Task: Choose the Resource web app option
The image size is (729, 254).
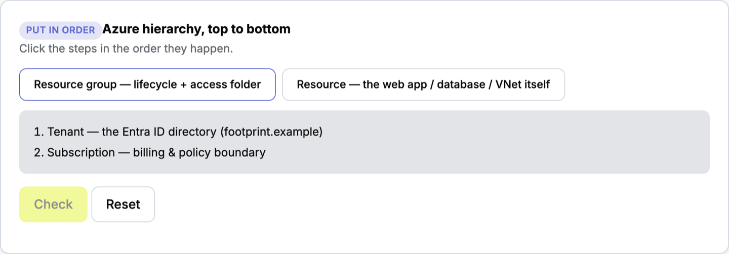Action: (x=423, y=84)
